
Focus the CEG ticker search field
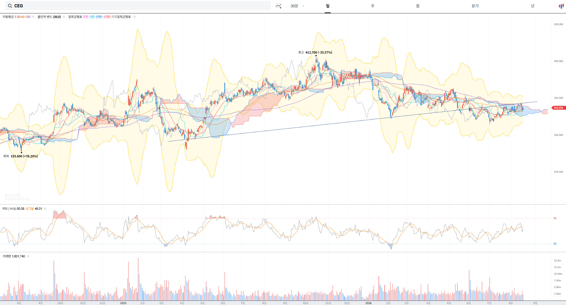(138, 6)
